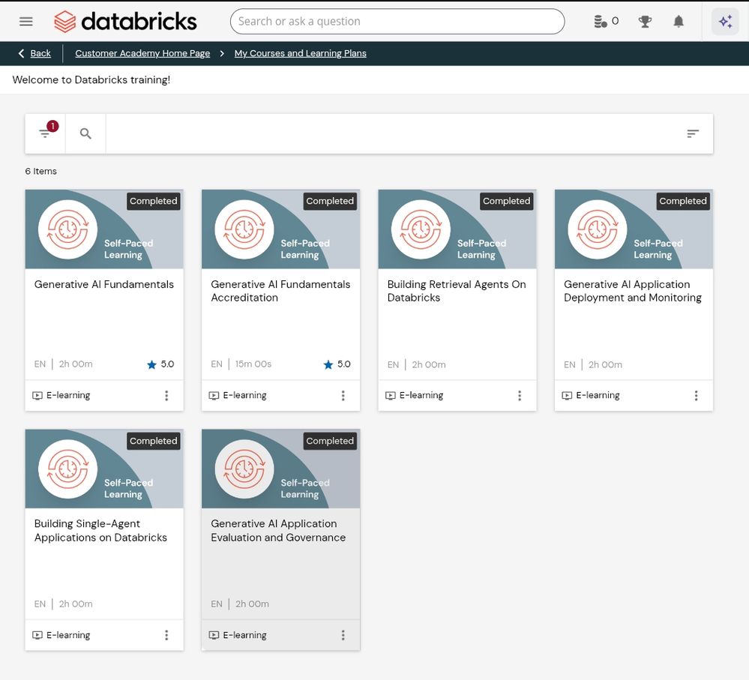749x680 pixels.
Task: Open My Courses and Learning Plans breadcrumb
Action: pos(301,53)
